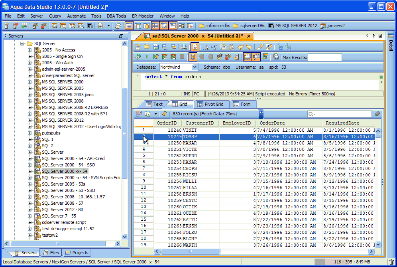
Task: Expand the testpw2 server node
Action: point(29,235)
